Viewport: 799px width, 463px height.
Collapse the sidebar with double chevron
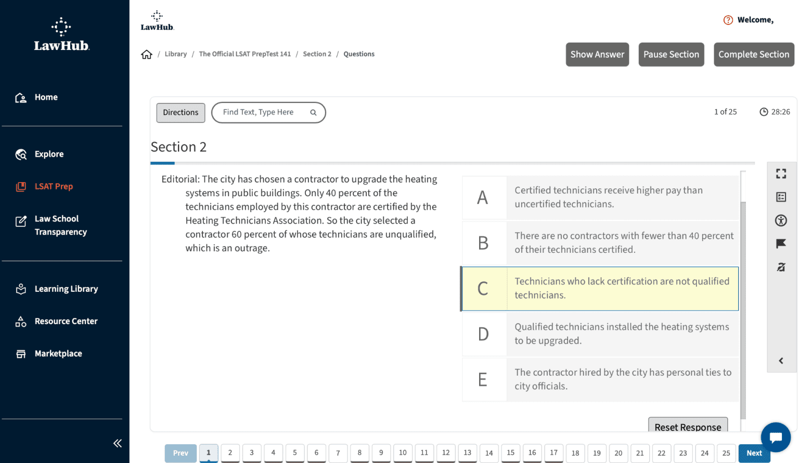[x=118, y=443]
